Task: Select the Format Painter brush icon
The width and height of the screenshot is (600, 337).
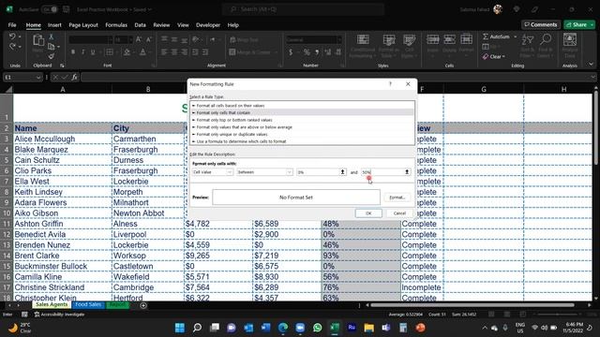Action: click(x=51, y=56)
